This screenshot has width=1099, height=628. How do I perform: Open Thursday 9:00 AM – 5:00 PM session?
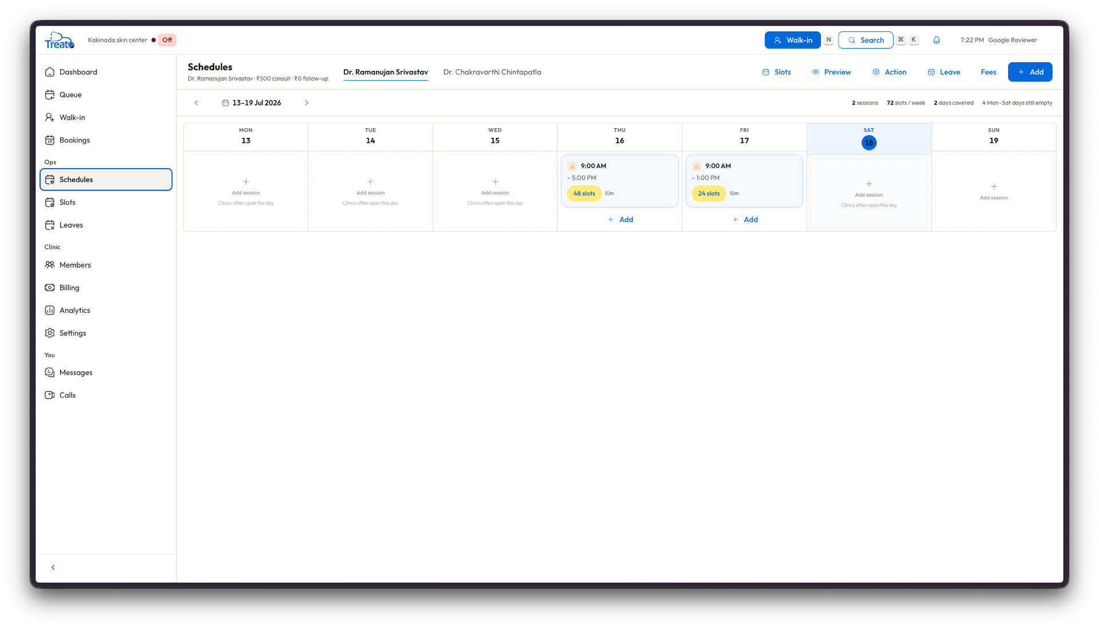click(x=620, y=181)
